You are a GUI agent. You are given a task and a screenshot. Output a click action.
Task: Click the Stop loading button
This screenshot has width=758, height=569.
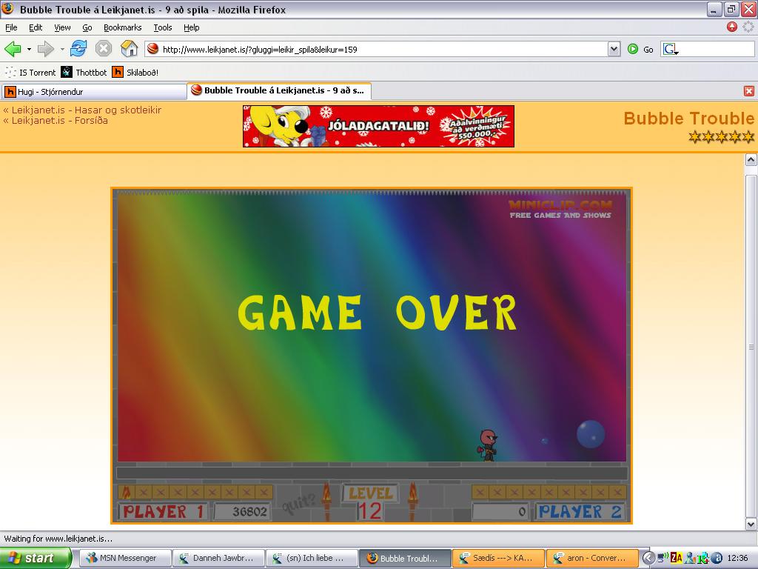pos(104,49)
